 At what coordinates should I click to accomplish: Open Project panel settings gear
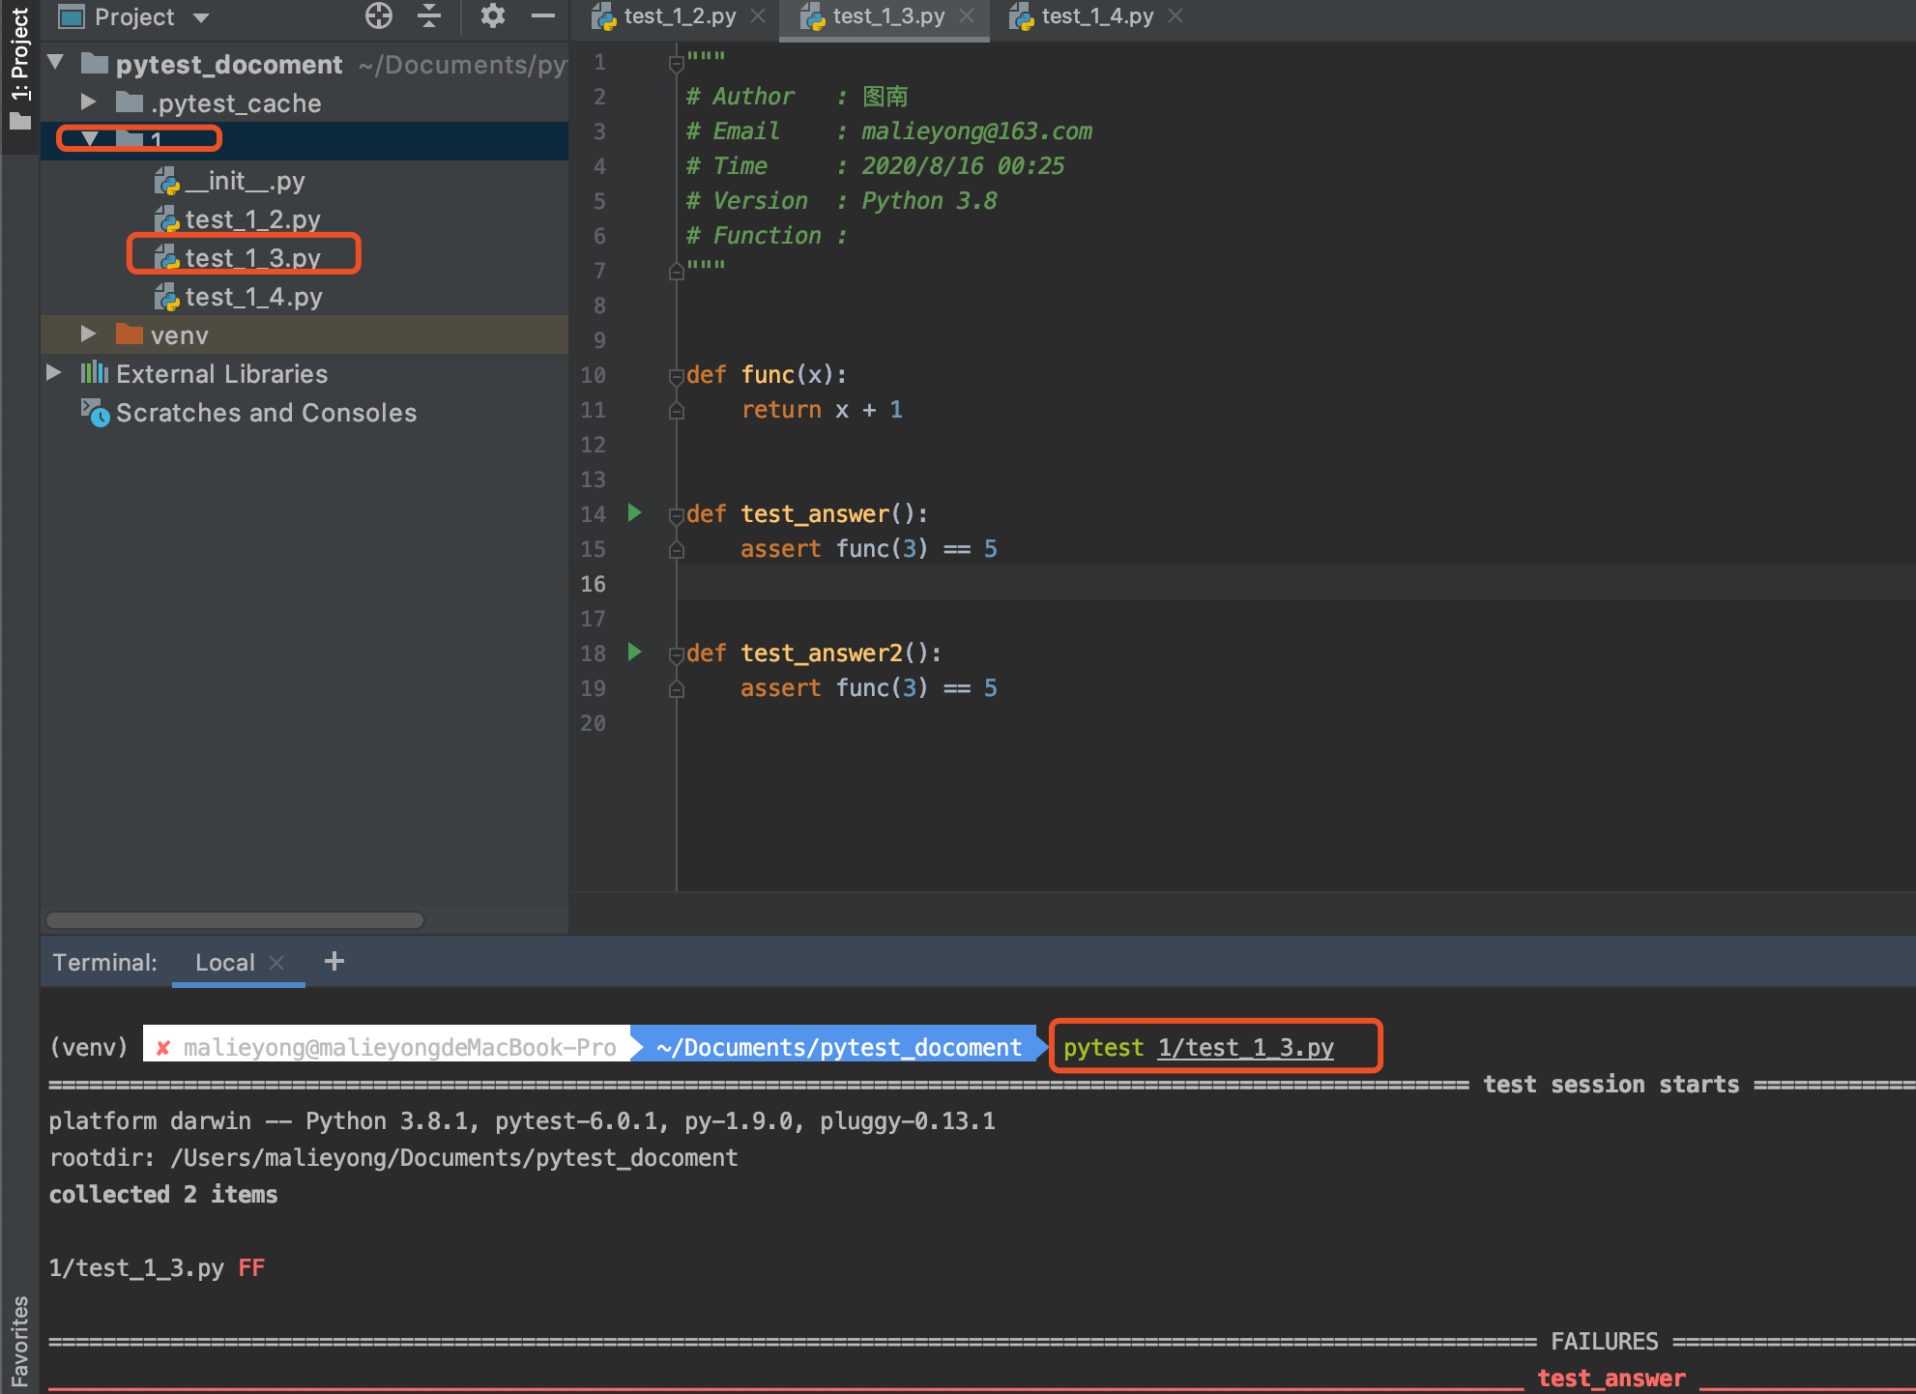click(493, 16)
